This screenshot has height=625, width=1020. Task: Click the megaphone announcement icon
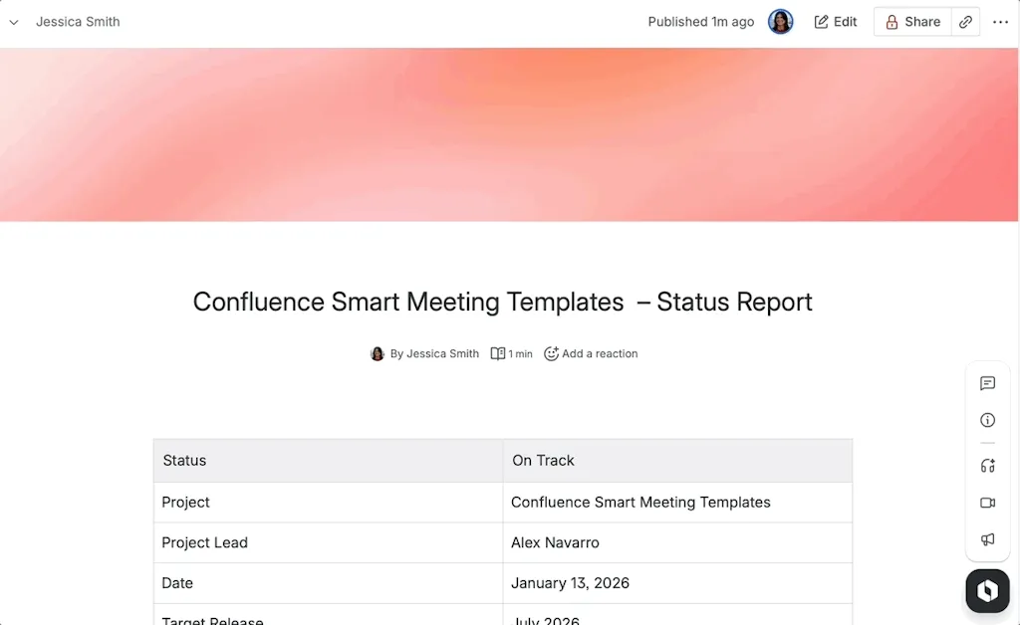[987, 539]
